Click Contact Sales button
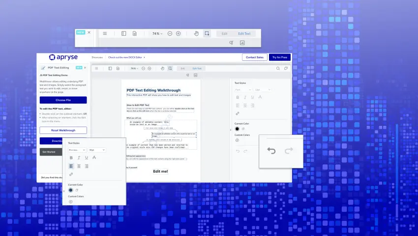 255,57
